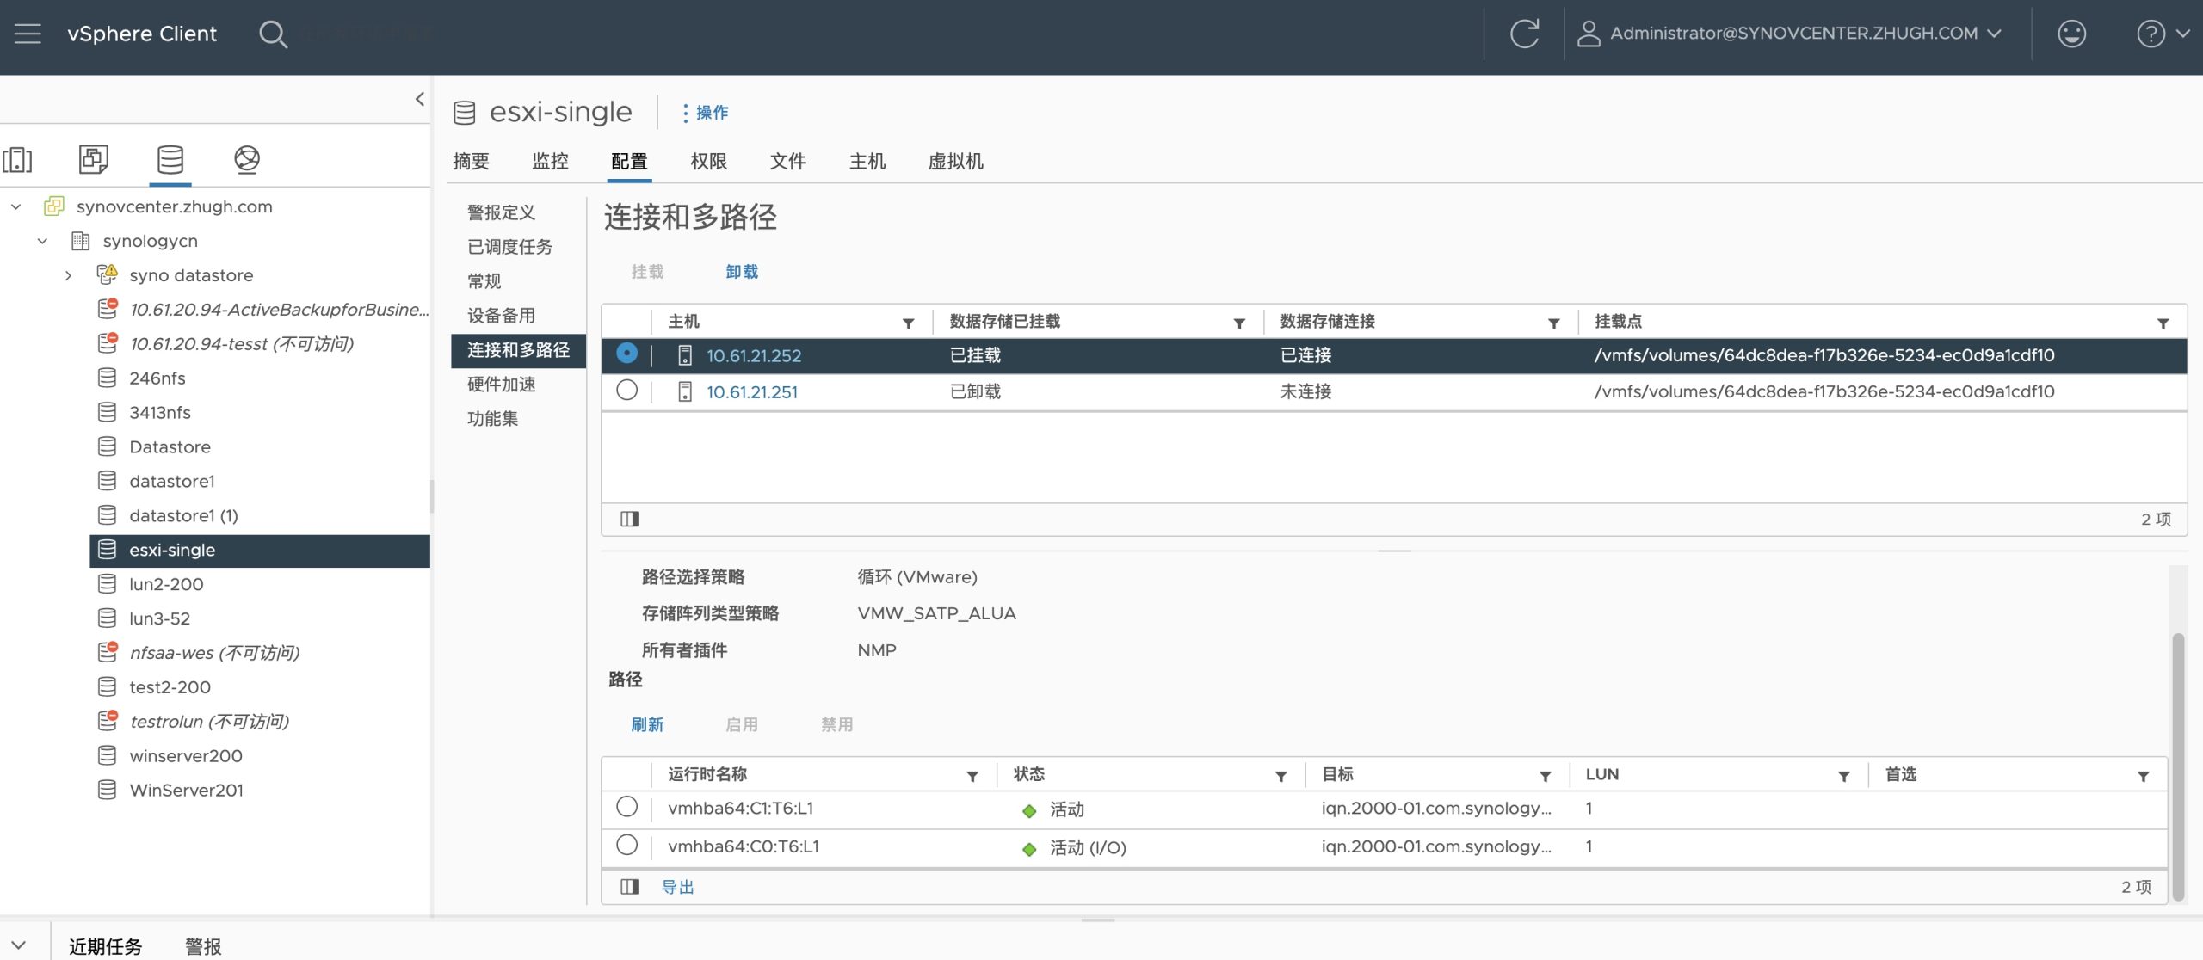Click the details pane vertical scrollbar
Viewport: 2203px width, 960px height.
[x=2178, y=766]
